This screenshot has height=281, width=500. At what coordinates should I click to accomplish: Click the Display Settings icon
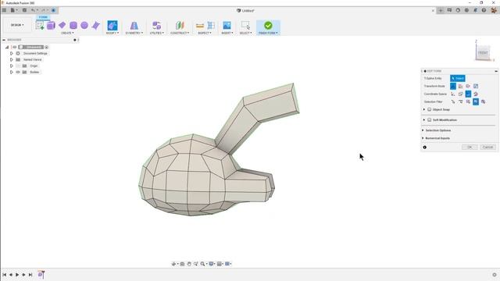tap(211, 264)
